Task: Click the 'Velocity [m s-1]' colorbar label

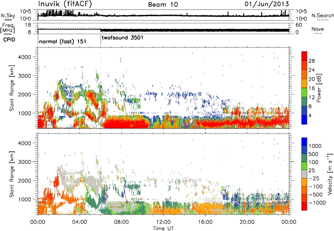Action: tap(330, 174)
